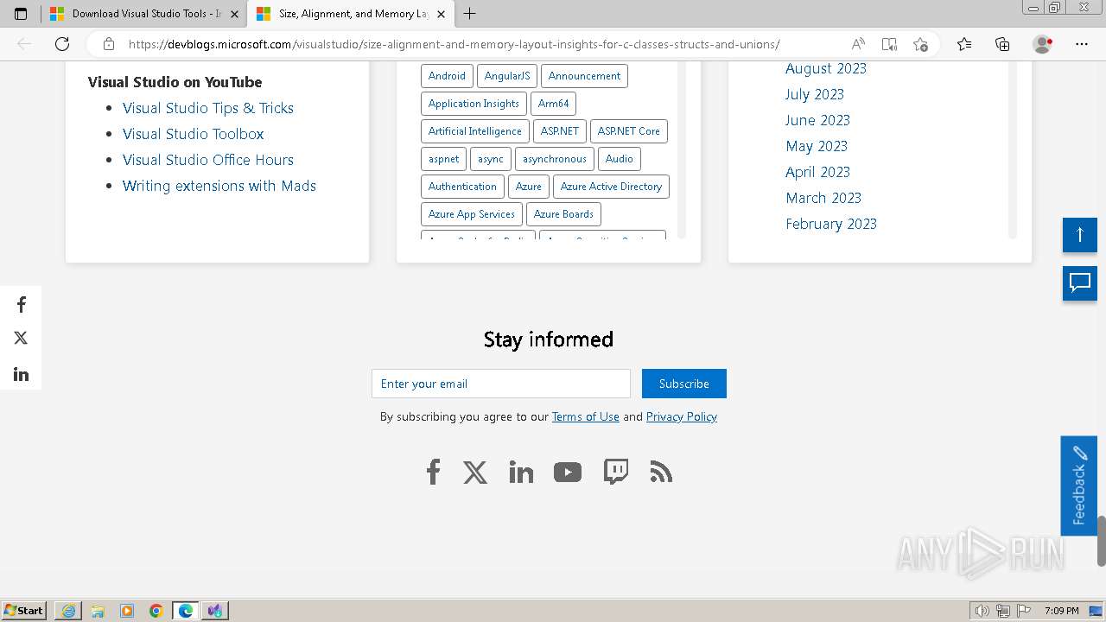Open Collections in browser toolbar
The width and height of the screenshot is (1106, 622).
click(1002, 44)
